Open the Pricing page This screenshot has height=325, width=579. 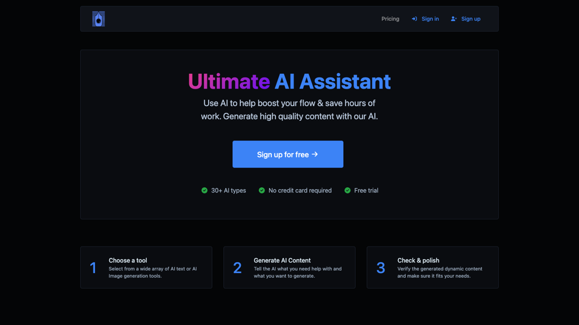coord(390,18)
